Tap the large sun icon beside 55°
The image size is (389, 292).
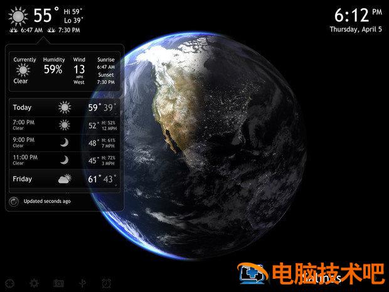19,16
